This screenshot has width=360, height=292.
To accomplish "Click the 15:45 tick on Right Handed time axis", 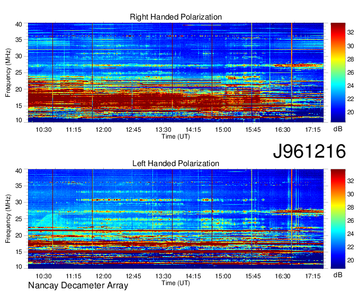I will click(x=253, y=130).
